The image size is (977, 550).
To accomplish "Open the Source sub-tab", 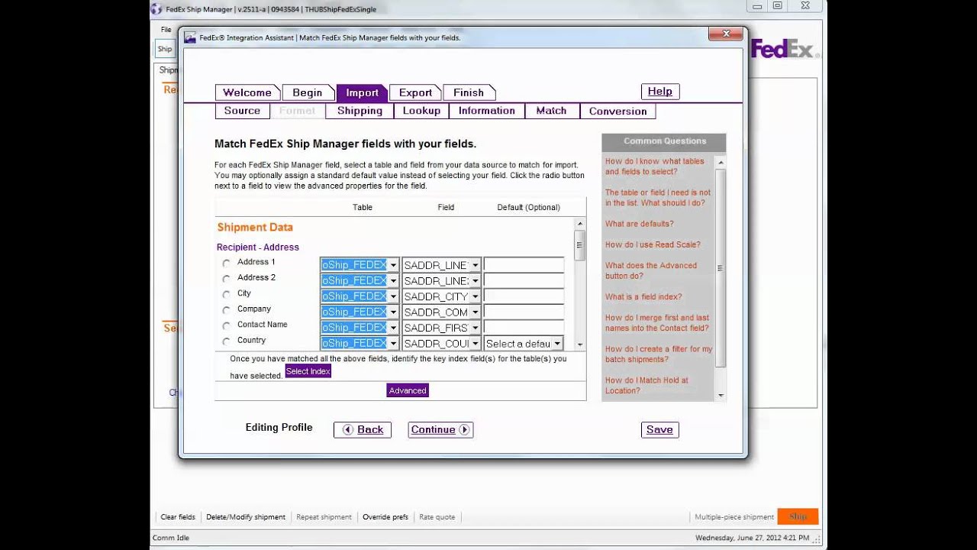I will pos(242,111).
